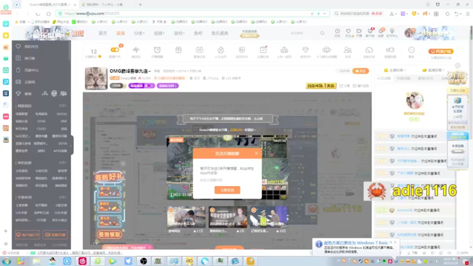Click the orange heart follow button beside room title
Screen dimensions: 473x266
[x=361, y=71]
